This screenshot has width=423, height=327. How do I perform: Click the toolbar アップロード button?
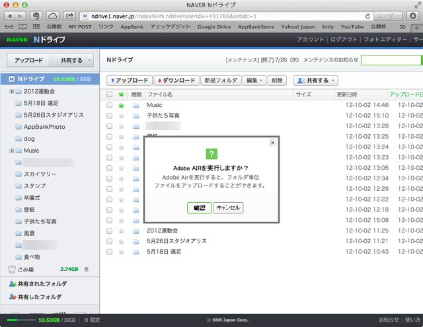pyautogui.click(x=130, y=81)
